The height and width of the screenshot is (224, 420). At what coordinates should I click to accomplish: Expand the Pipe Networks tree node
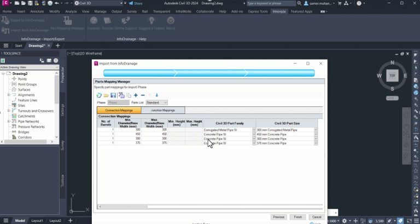pyautogui.click(x=9, y=121)
